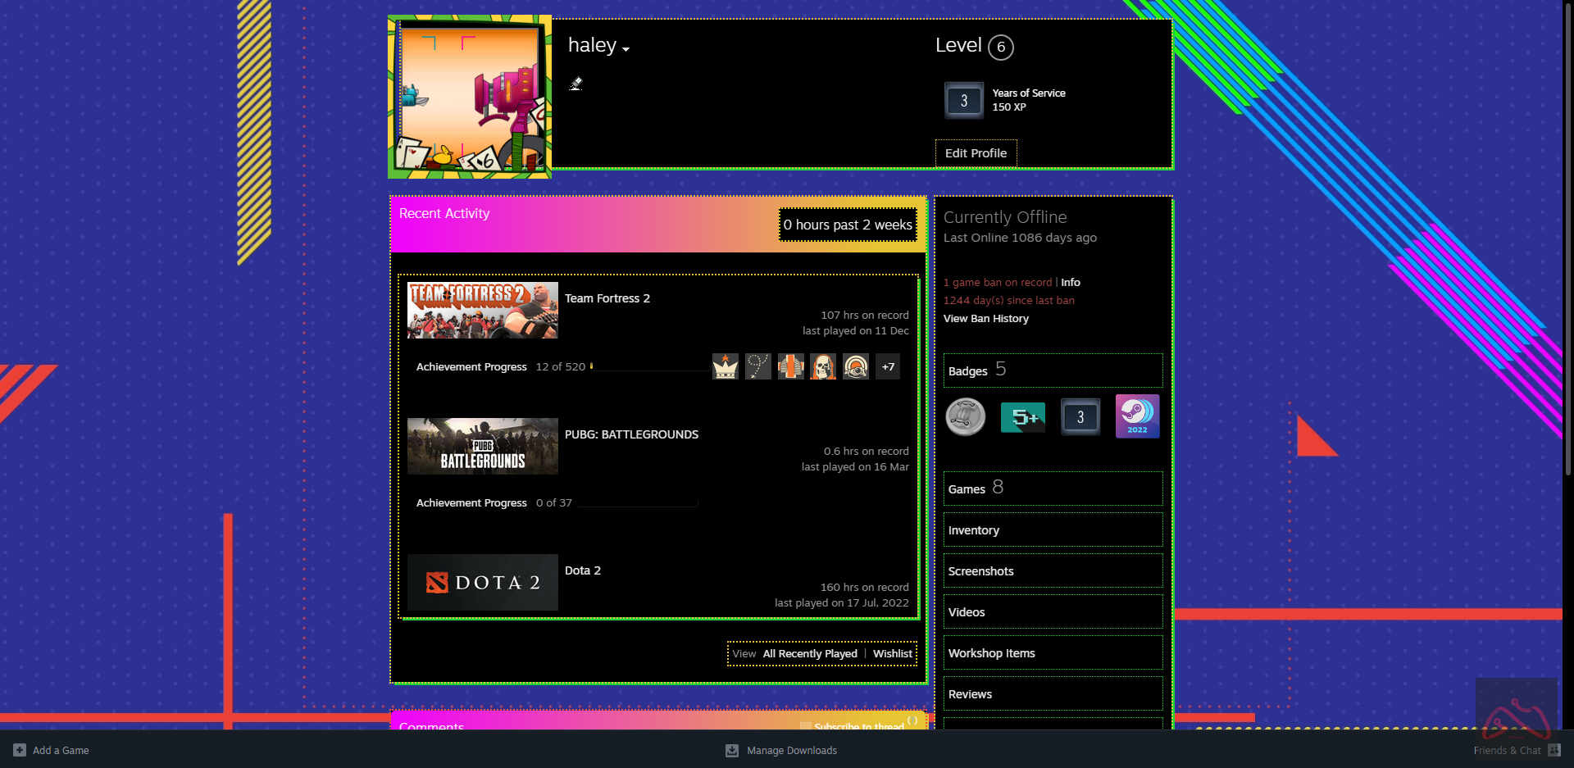Select the silver pillar community badge

tap(965, 416)
